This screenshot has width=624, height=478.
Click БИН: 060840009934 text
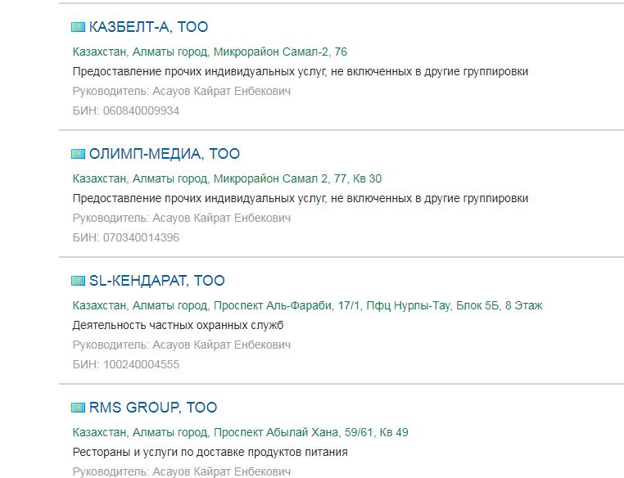tap(125, 110)
